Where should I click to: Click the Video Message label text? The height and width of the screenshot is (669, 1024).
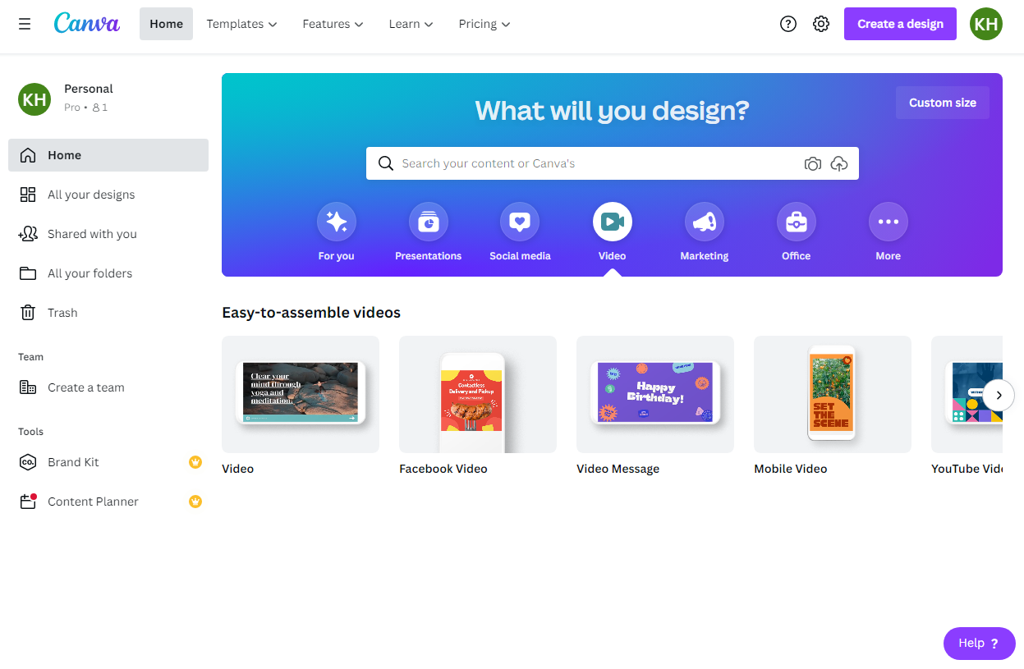[618, 469]
